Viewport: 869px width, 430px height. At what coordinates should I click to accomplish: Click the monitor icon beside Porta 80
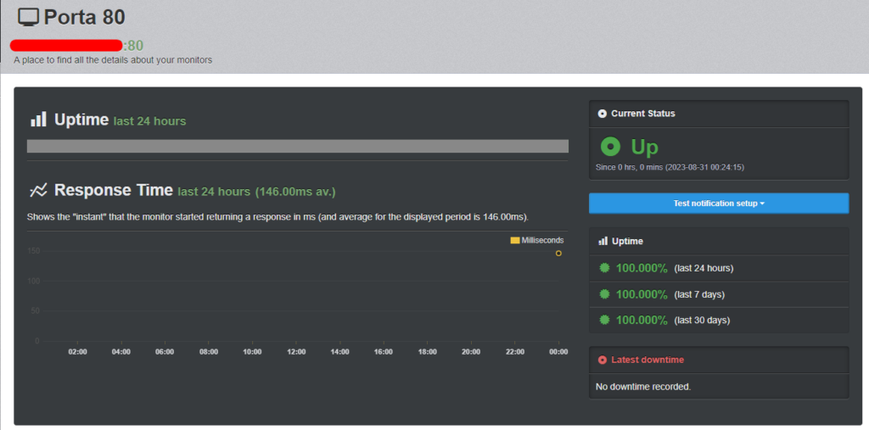[28, 17]
